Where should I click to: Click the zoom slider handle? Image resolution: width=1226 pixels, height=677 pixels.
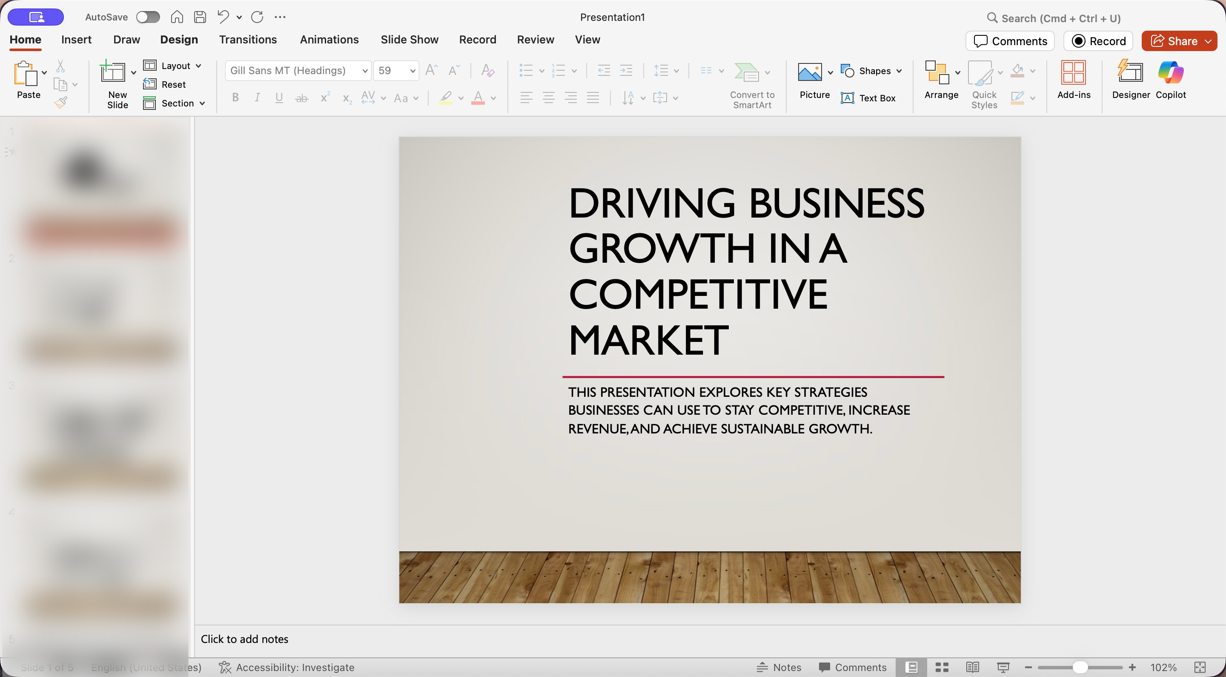pyautogui.click(x=1080, y=667)
